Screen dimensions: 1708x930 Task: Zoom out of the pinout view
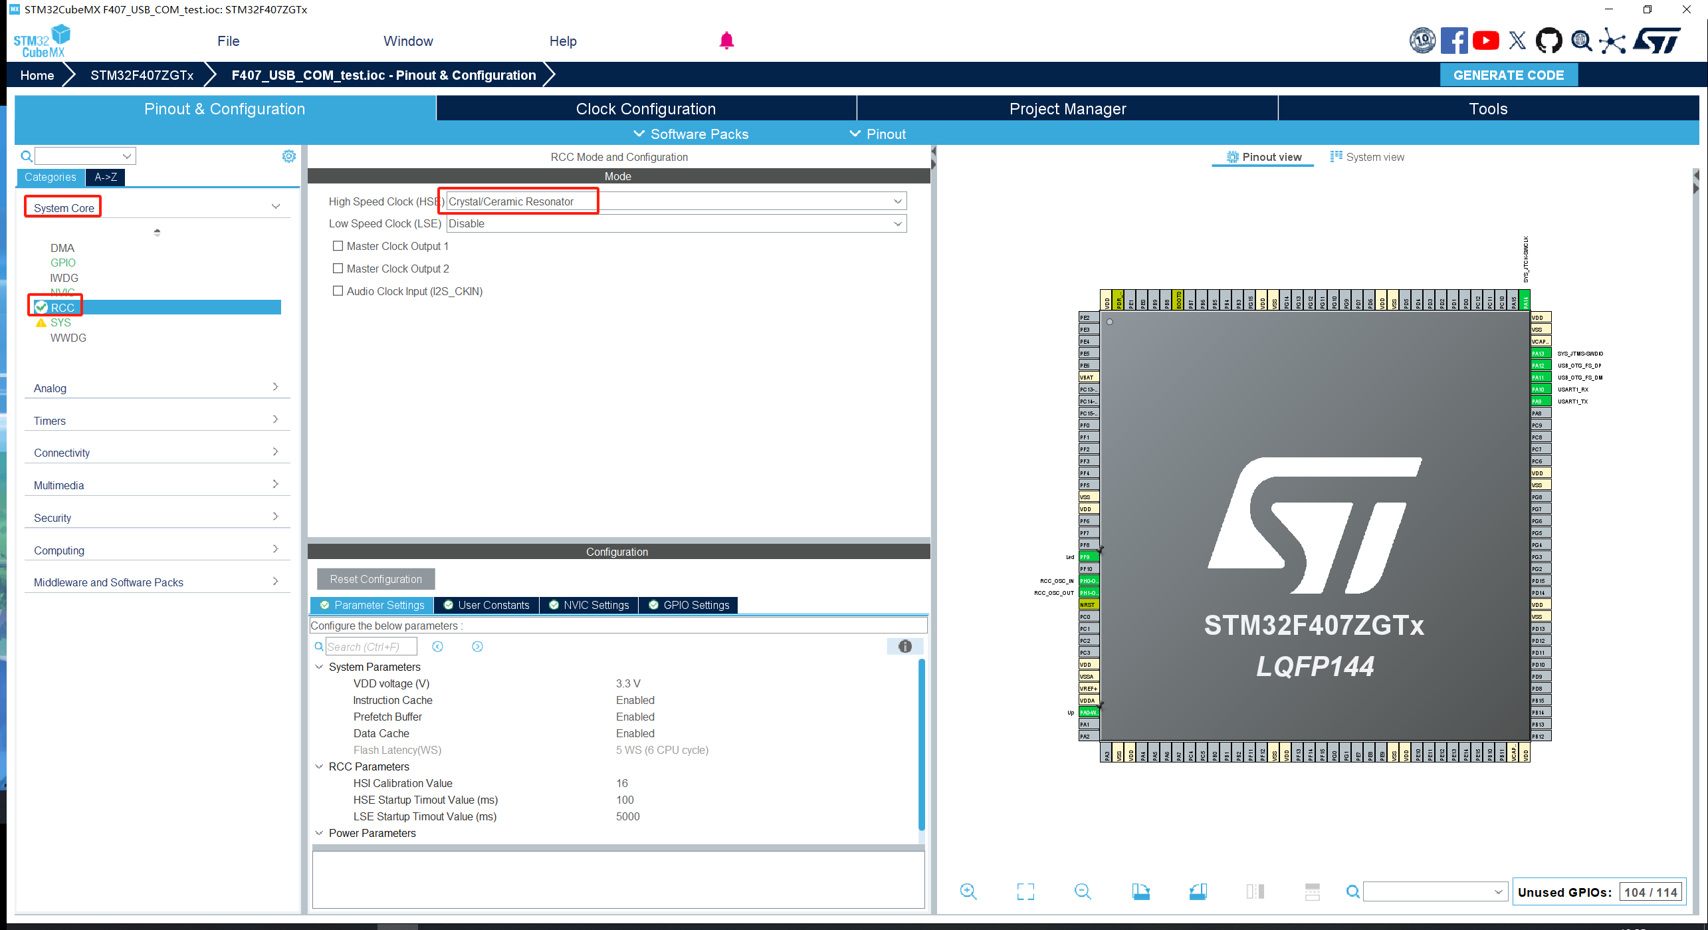point(1082,891)
